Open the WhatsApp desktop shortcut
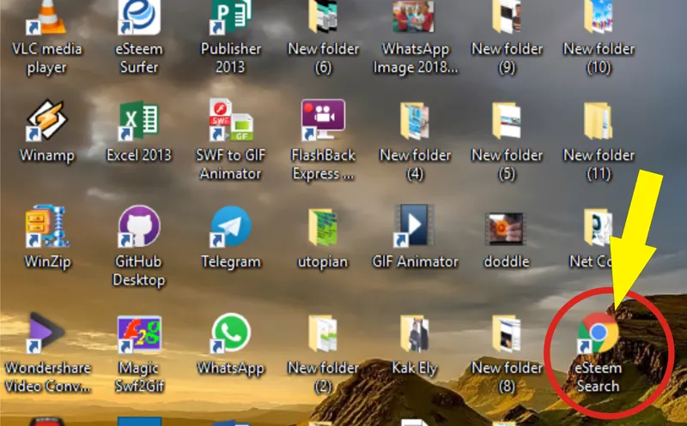The image size is (687, 426). [231, 333]
